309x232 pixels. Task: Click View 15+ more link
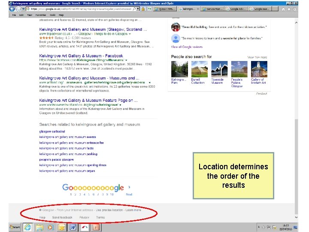point(257,57)
